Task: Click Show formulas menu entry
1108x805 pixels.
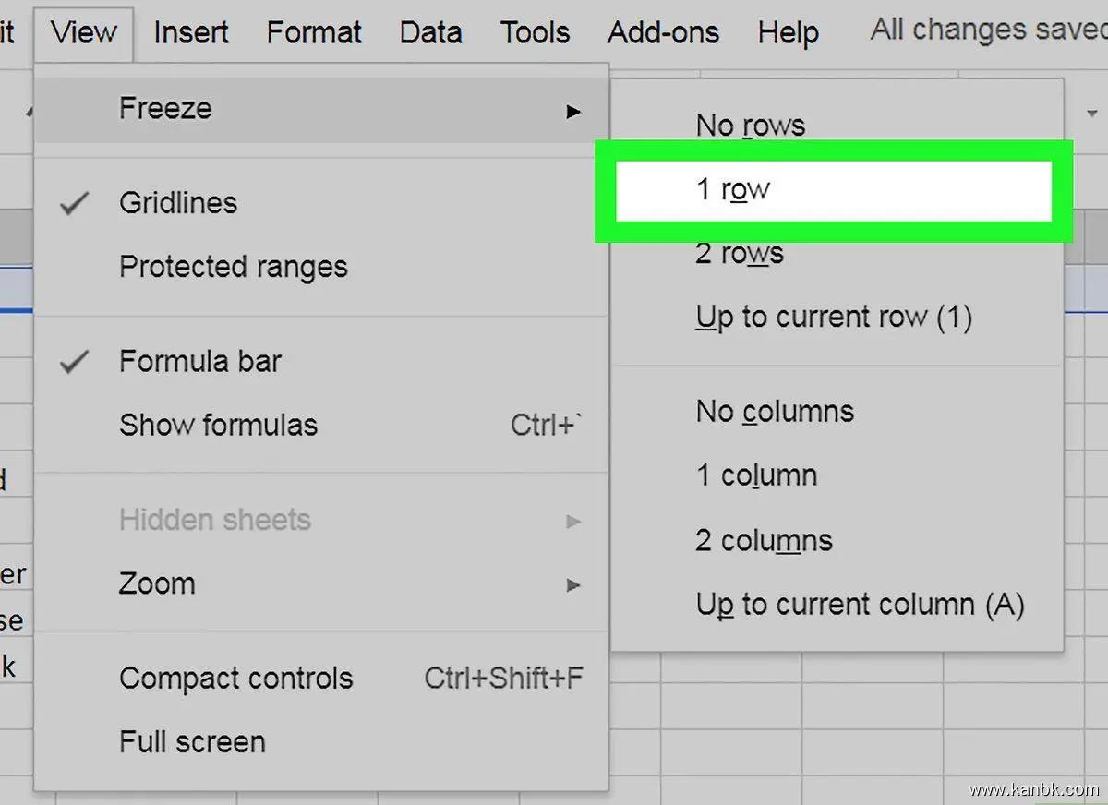Action: pos(218,425)
